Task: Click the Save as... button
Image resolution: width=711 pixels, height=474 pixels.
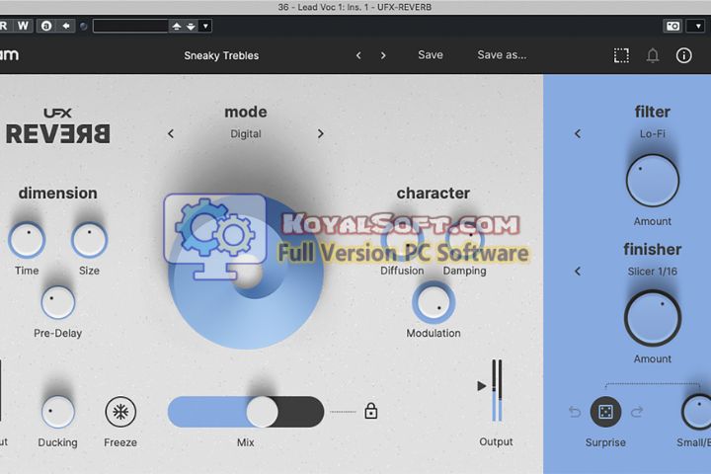Action: pos(502,55)
